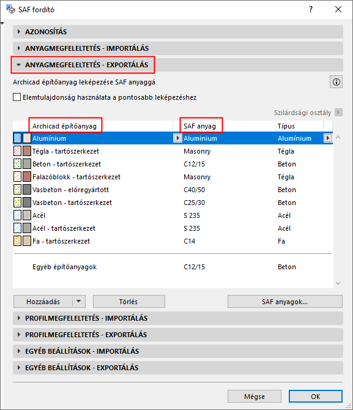This screenshot has width=353, height=410.
Task: Expand ANYAGMEGFELELTETÉS - IMPORTÁLÁS section
Action: (178, 48)
